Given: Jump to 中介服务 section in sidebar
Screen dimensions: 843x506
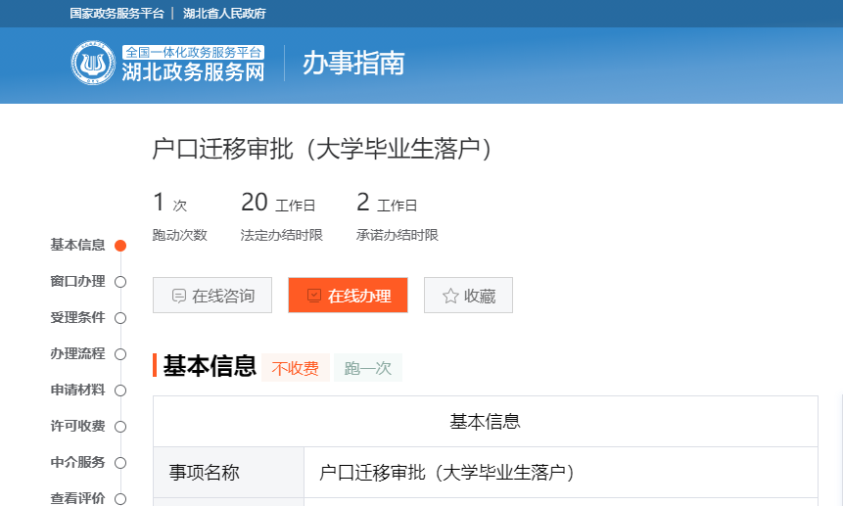Looking at the screenshot, I should click(x=77, y=462).
